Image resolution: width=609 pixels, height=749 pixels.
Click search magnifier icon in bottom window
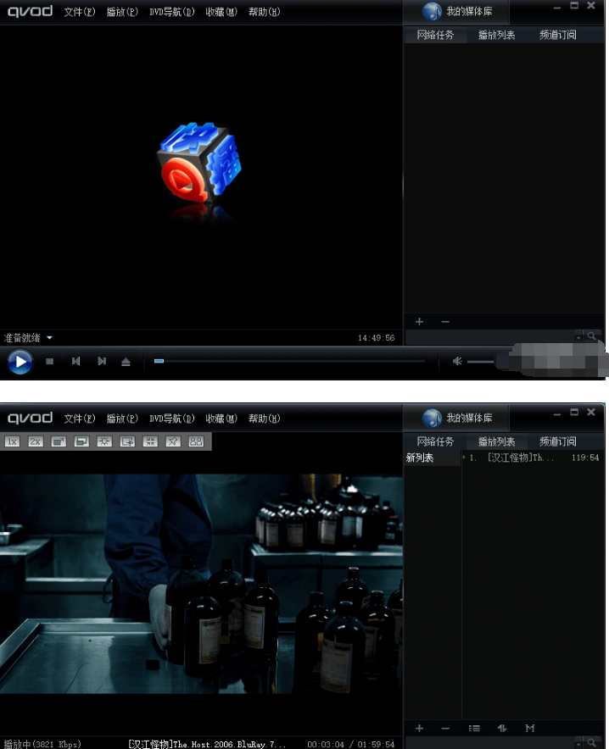(591, 743)
